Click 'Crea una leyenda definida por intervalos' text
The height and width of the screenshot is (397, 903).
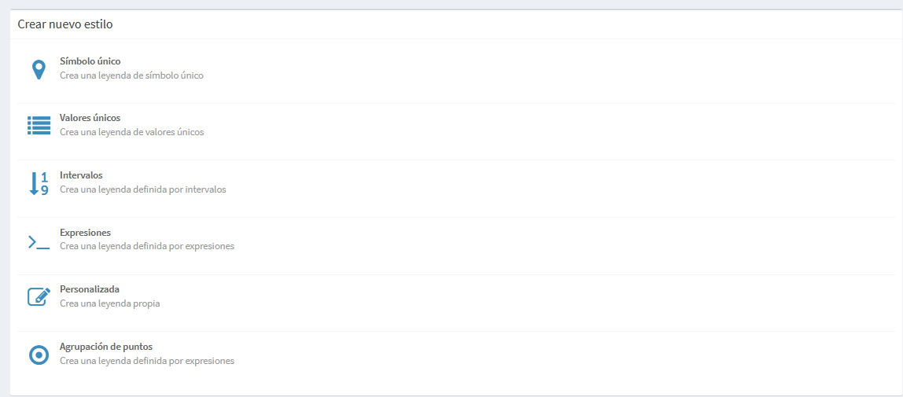143,189
